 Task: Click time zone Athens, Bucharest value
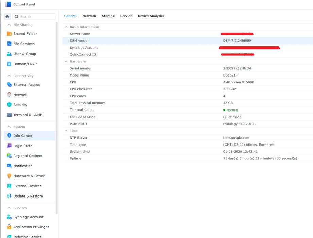(x=249, y=144)
